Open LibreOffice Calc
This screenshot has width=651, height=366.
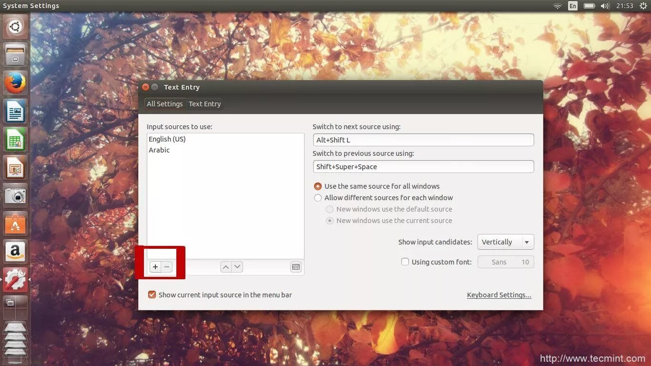coord(15,140)
